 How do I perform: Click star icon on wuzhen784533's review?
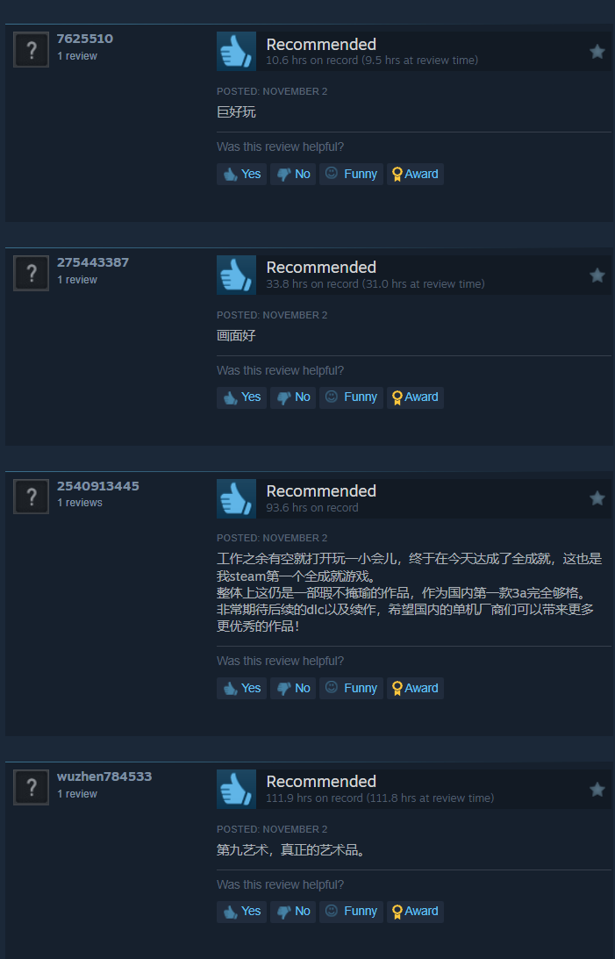597,790
